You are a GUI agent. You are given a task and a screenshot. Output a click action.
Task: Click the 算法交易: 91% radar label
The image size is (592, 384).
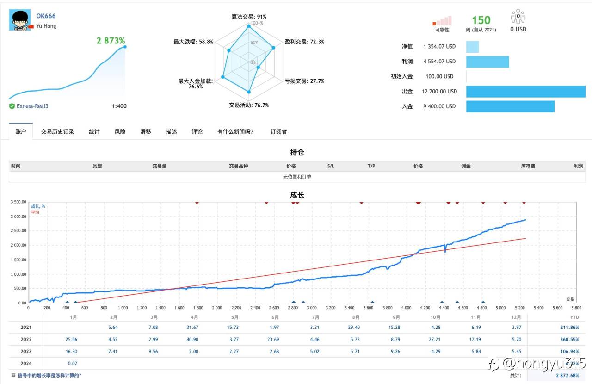tap(249, 17)
